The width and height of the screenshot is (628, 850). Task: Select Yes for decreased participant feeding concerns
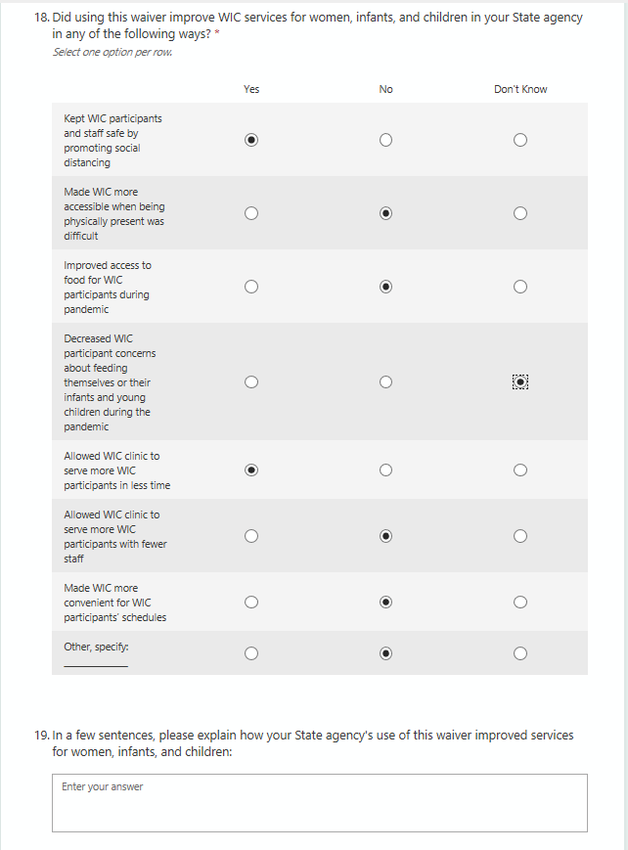coord(251,381)
